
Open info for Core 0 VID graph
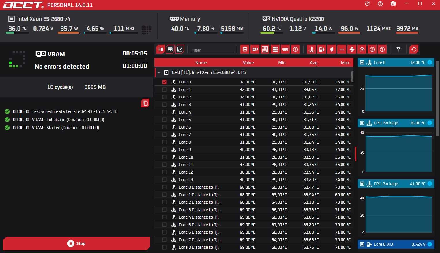click(x=430, y=244)
